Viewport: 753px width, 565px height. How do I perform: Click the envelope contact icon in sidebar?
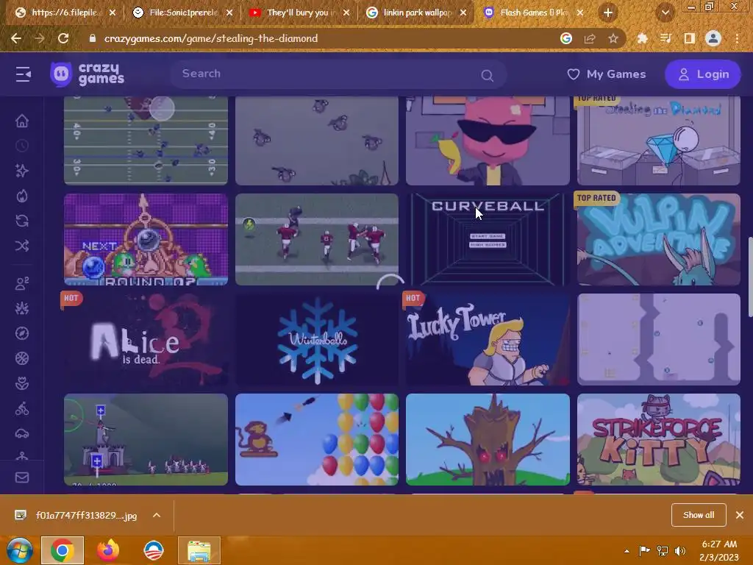click(x=22, y=477)
